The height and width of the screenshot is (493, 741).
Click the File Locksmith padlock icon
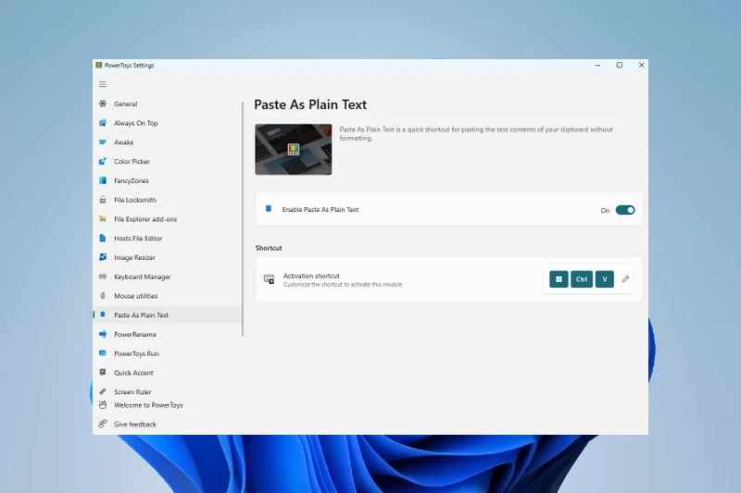(x=103, y=200)
